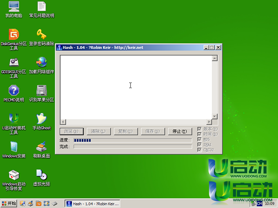Launch the manual Ghost shortcut

click(42, 118)
